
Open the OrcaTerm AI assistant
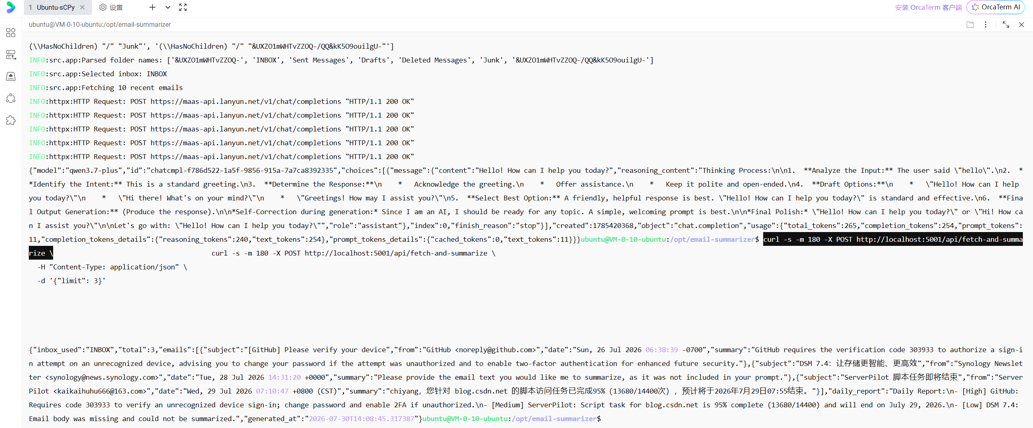(995, 7)
